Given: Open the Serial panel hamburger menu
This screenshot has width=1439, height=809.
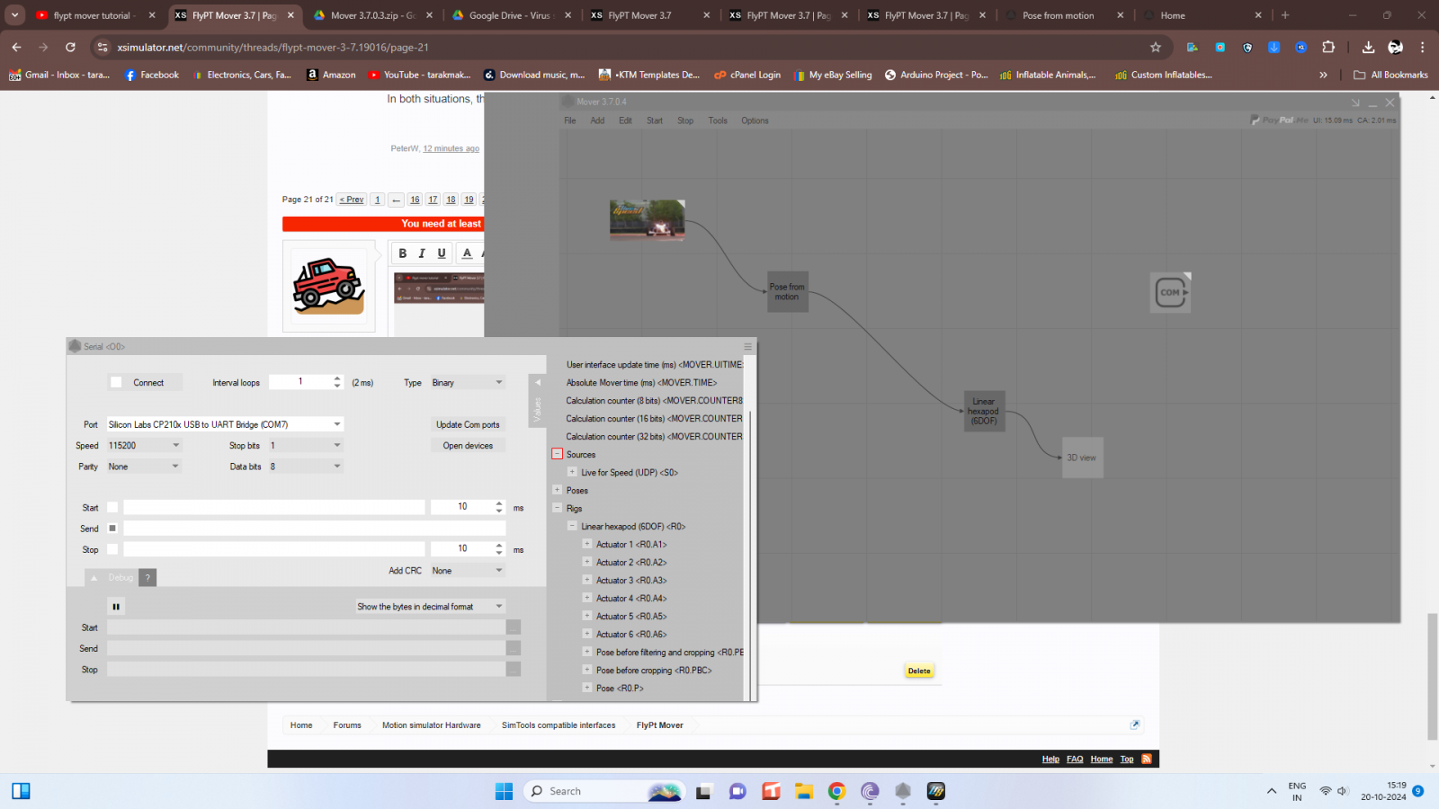Looking at the screenshot, I should (746, 346).
